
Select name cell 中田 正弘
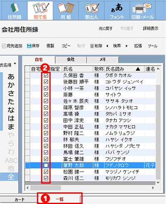78,127
